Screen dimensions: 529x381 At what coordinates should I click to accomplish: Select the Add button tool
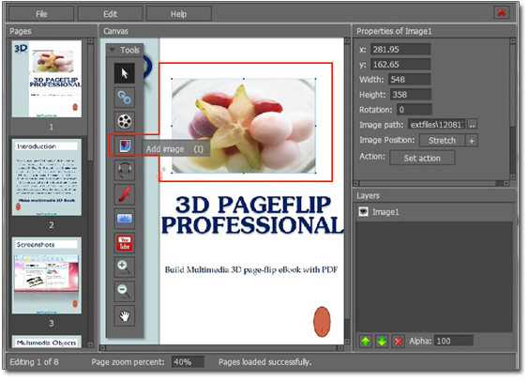click(125, 219)
